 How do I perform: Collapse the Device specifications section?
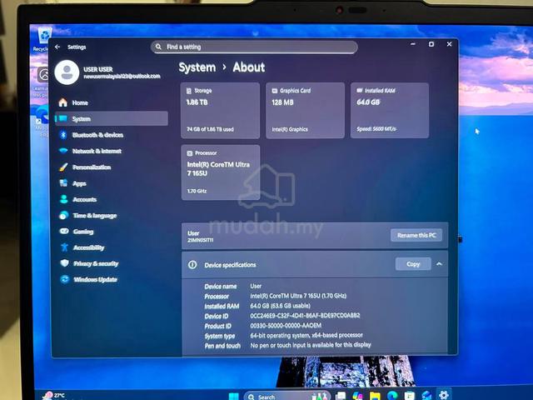click(x=439, y=264)
